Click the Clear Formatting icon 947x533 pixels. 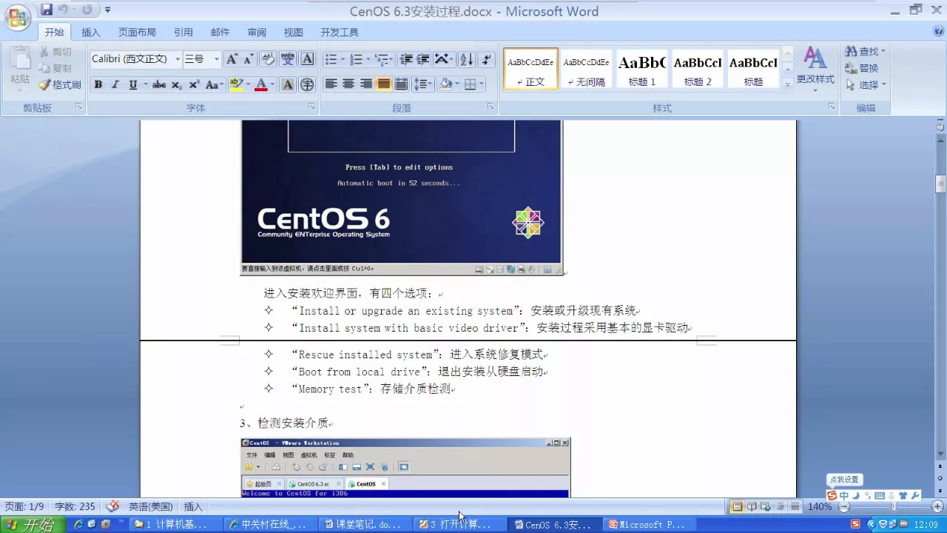tap(268, 59)
